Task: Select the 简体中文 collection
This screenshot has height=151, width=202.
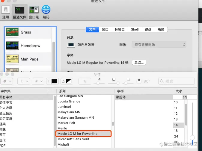Action: pyautogui.click(x=26, y=102)
